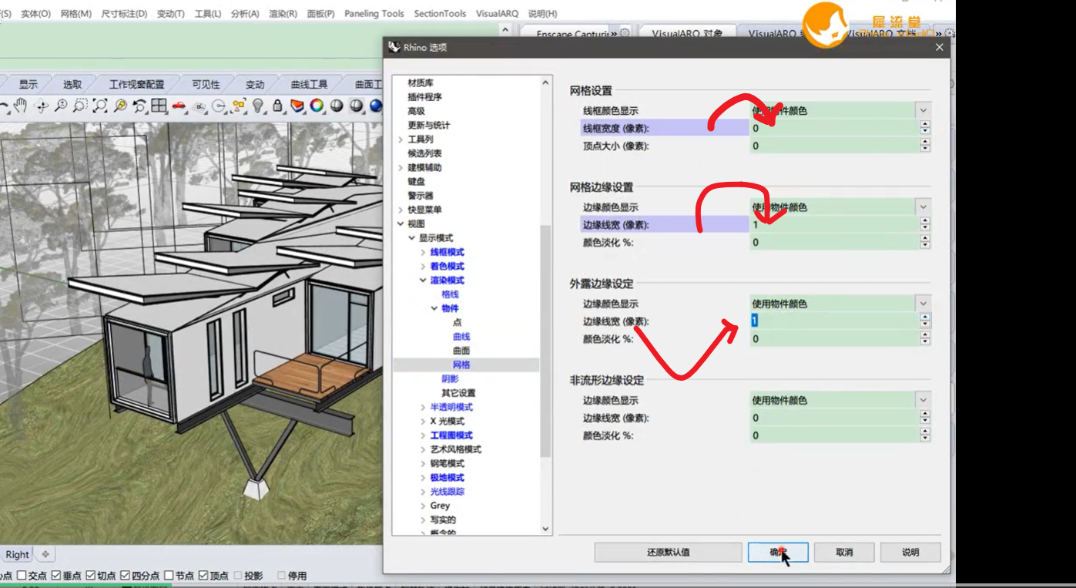Viewport: 1076px width, 588px height.
Task: Toggle the 顶点 osnap checkbox
Action: point(203,576)
